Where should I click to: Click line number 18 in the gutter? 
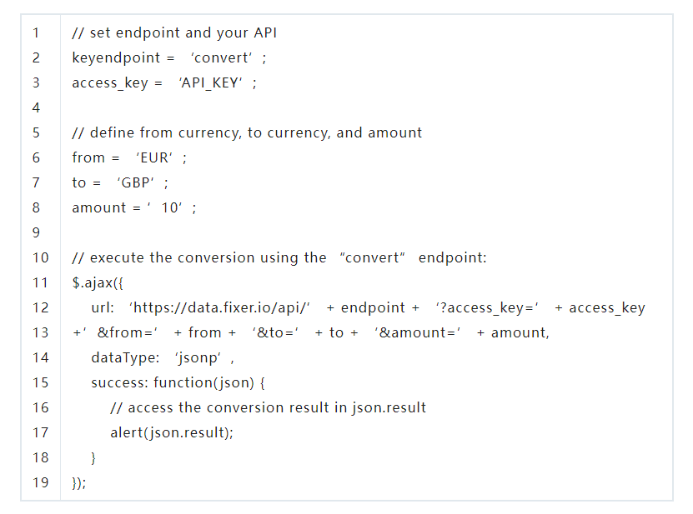(x=40, y=457)
